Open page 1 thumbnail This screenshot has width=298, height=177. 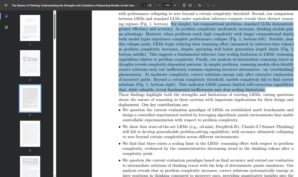30,28
